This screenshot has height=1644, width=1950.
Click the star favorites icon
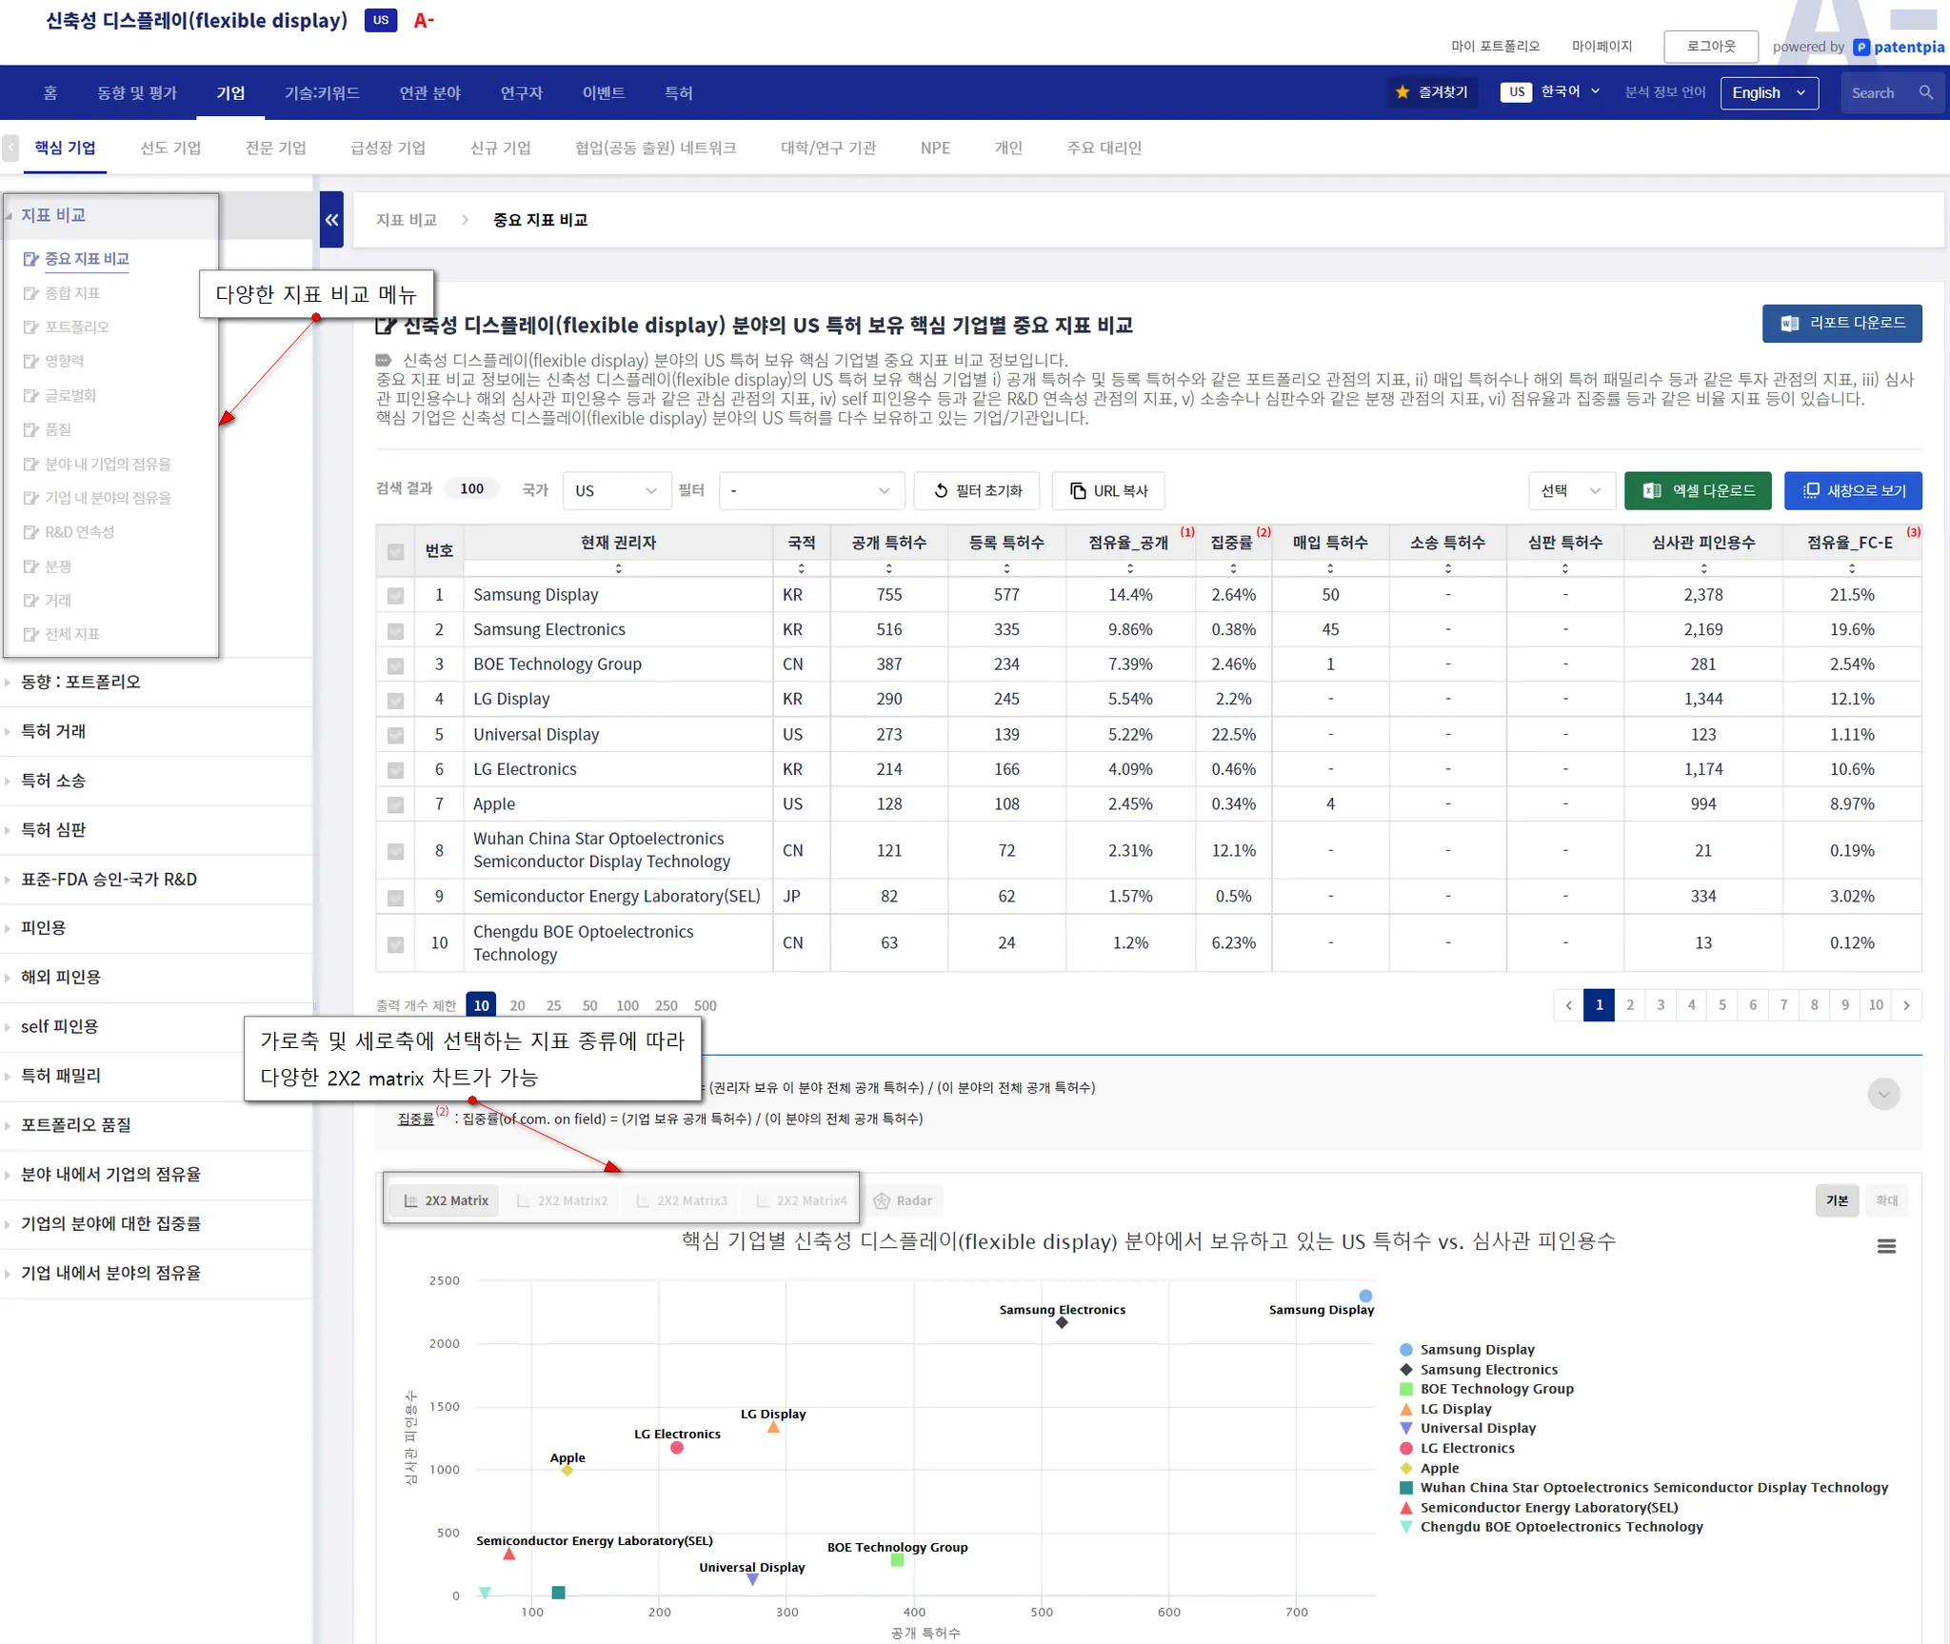1403,92
